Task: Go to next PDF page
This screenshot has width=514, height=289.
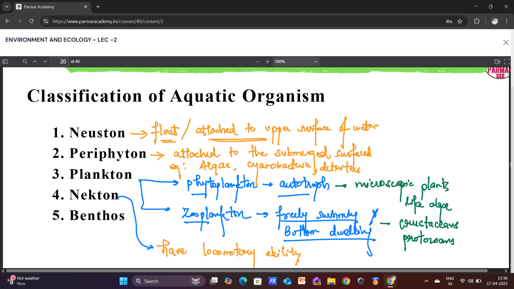Action: [x=45, y=62]
